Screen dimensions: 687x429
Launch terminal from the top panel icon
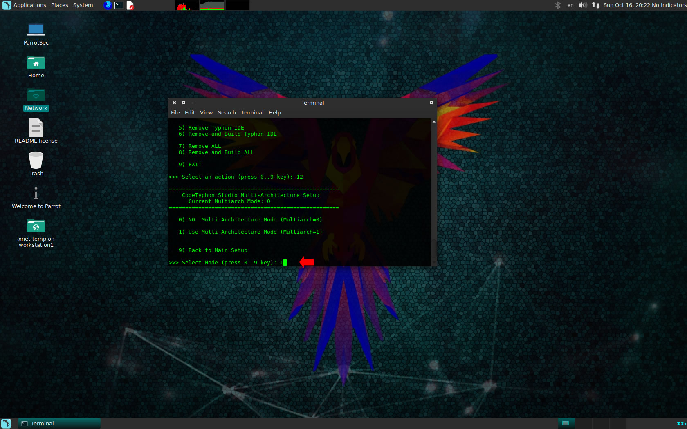119,5
